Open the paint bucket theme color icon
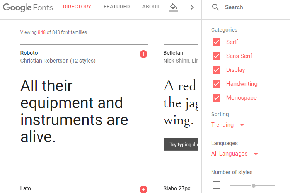The width and height of the screenshot is (290, 193). (174, 7)
